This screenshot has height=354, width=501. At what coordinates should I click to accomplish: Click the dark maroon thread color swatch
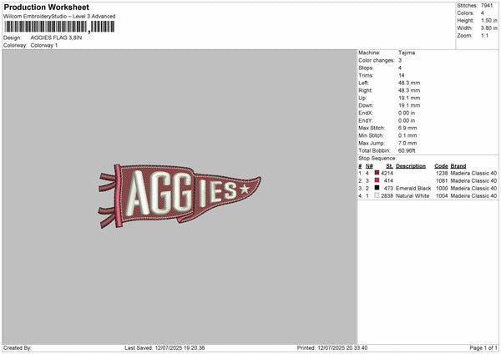(377, 173)
